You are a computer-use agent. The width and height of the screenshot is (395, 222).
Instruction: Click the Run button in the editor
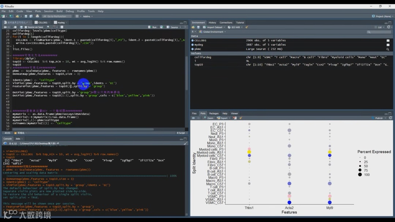tap(153, 27)
